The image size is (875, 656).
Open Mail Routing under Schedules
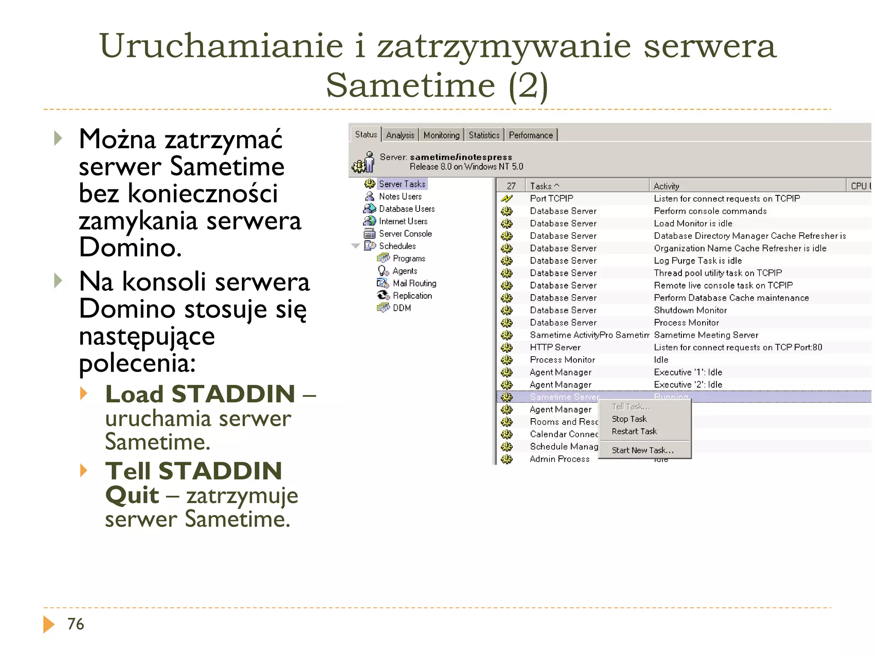pyautogui.click(x=414, y=283)
